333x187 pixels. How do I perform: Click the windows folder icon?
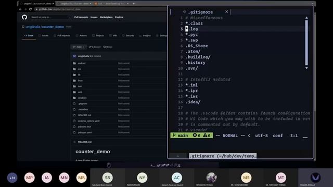[74, 98]
